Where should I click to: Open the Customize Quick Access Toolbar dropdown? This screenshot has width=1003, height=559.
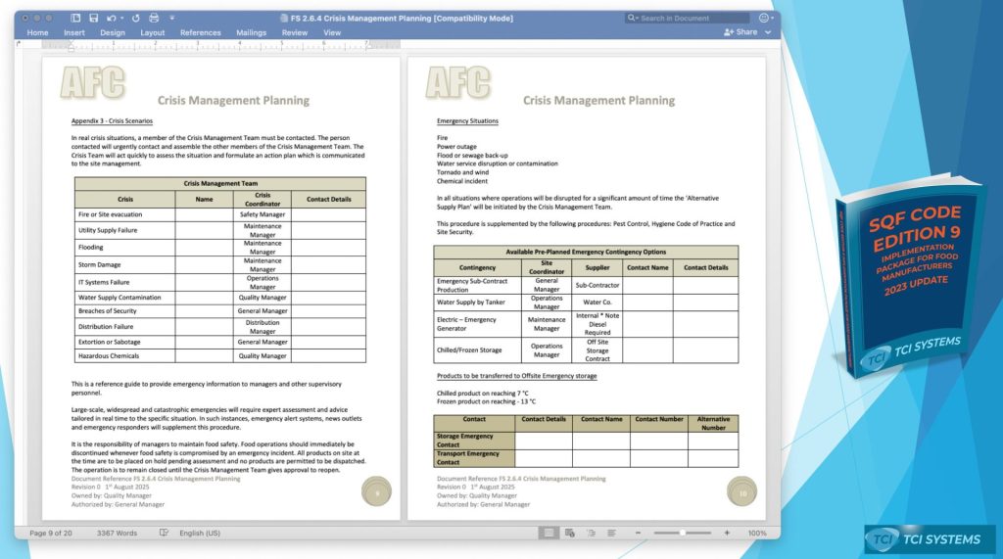point(172,18)
